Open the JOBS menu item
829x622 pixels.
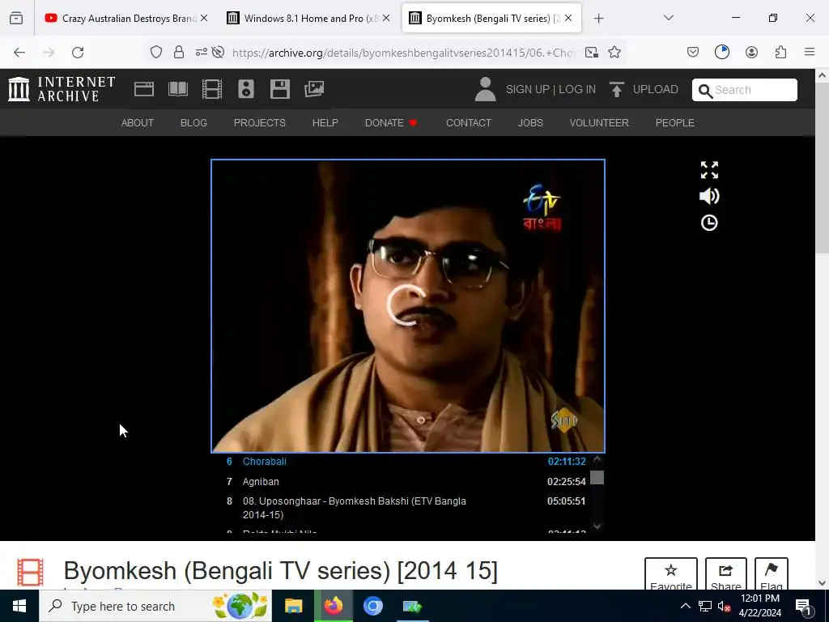click(530, 123)
